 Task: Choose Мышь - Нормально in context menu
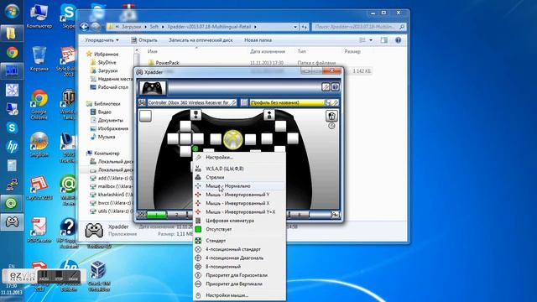[x=239, y=186]
